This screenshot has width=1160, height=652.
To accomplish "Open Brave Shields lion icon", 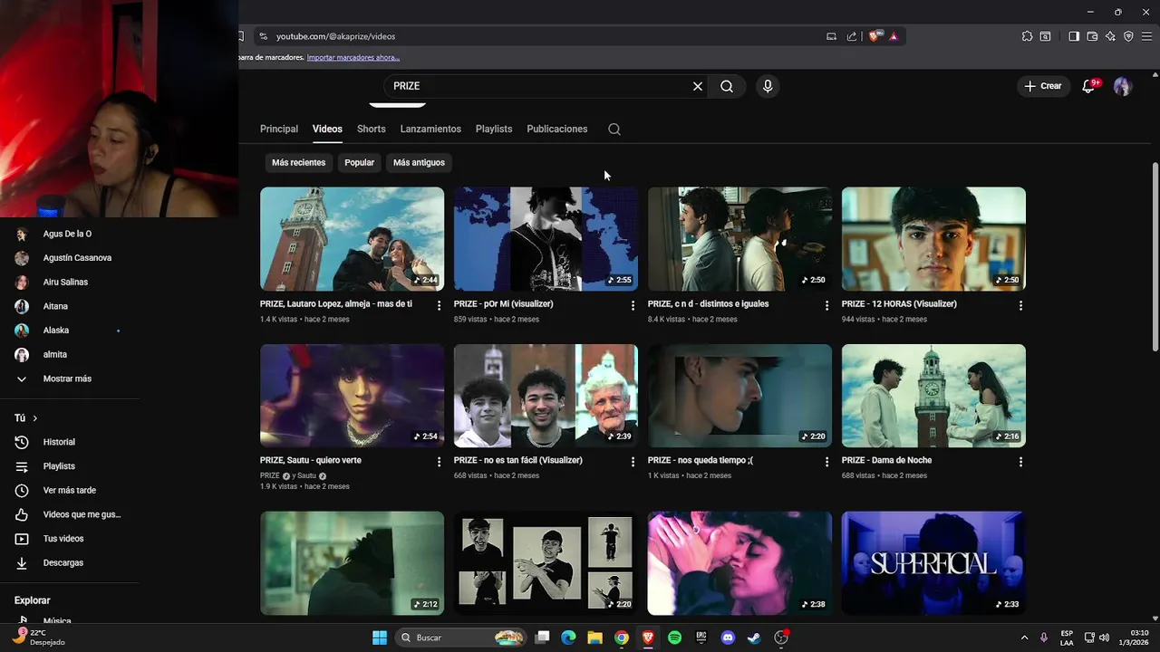I will 875,36.
